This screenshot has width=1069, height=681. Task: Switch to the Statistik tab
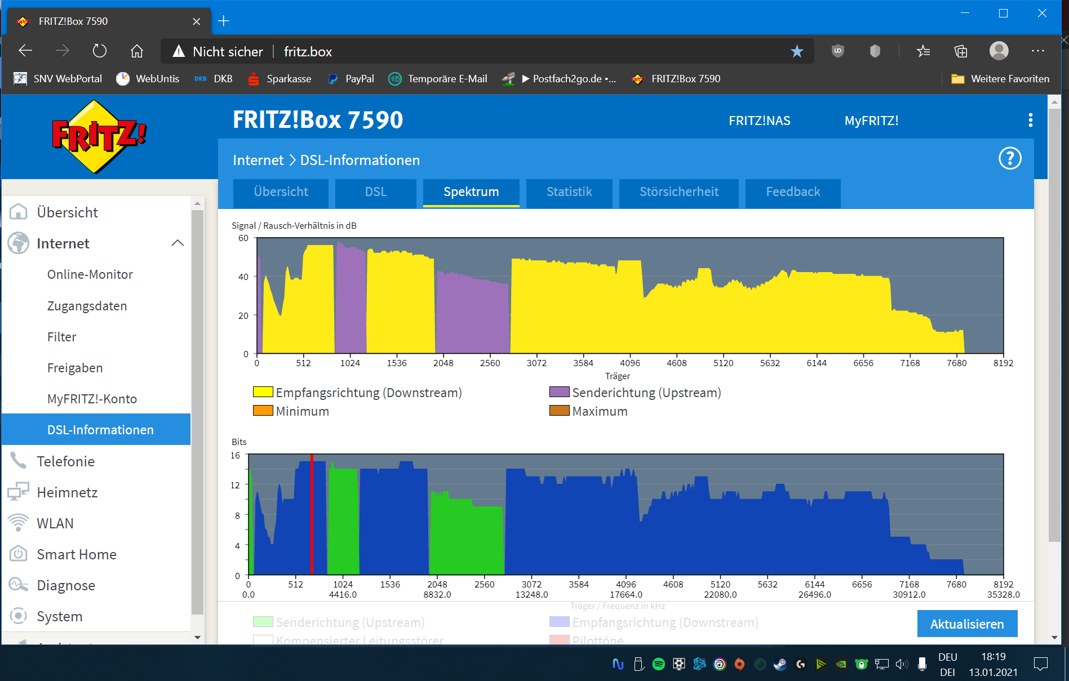pyautogui.click(x=569, y=192)
